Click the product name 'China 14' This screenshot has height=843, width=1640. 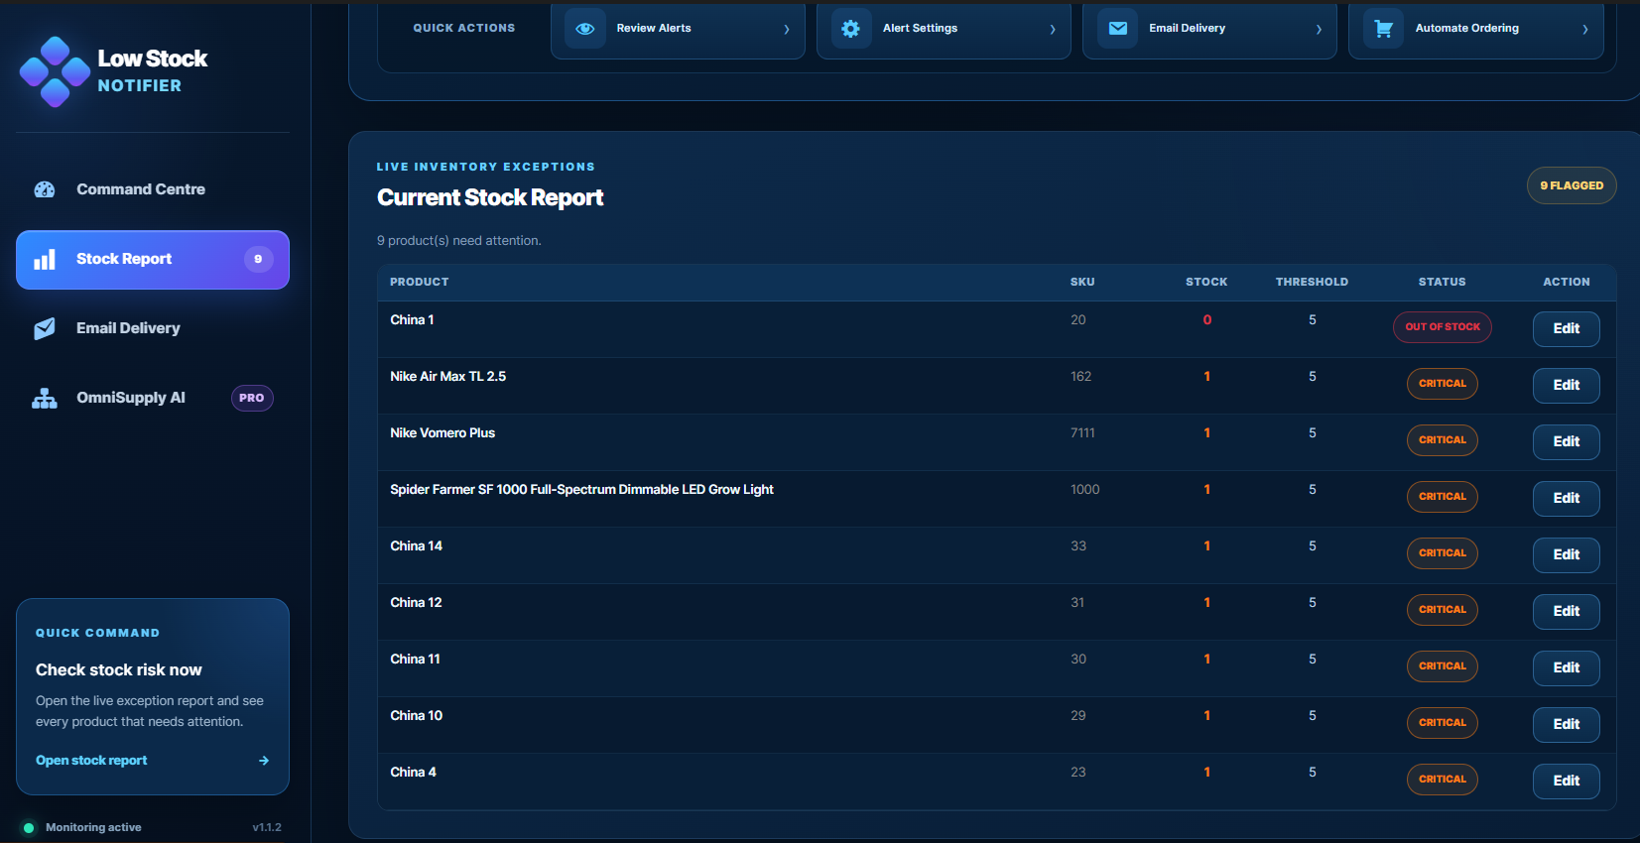point(417,546)
